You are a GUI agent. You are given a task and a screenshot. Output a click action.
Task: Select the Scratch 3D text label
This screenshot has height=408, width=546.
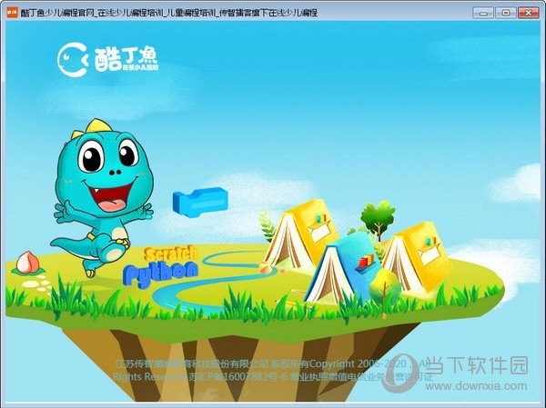point(170,254)
